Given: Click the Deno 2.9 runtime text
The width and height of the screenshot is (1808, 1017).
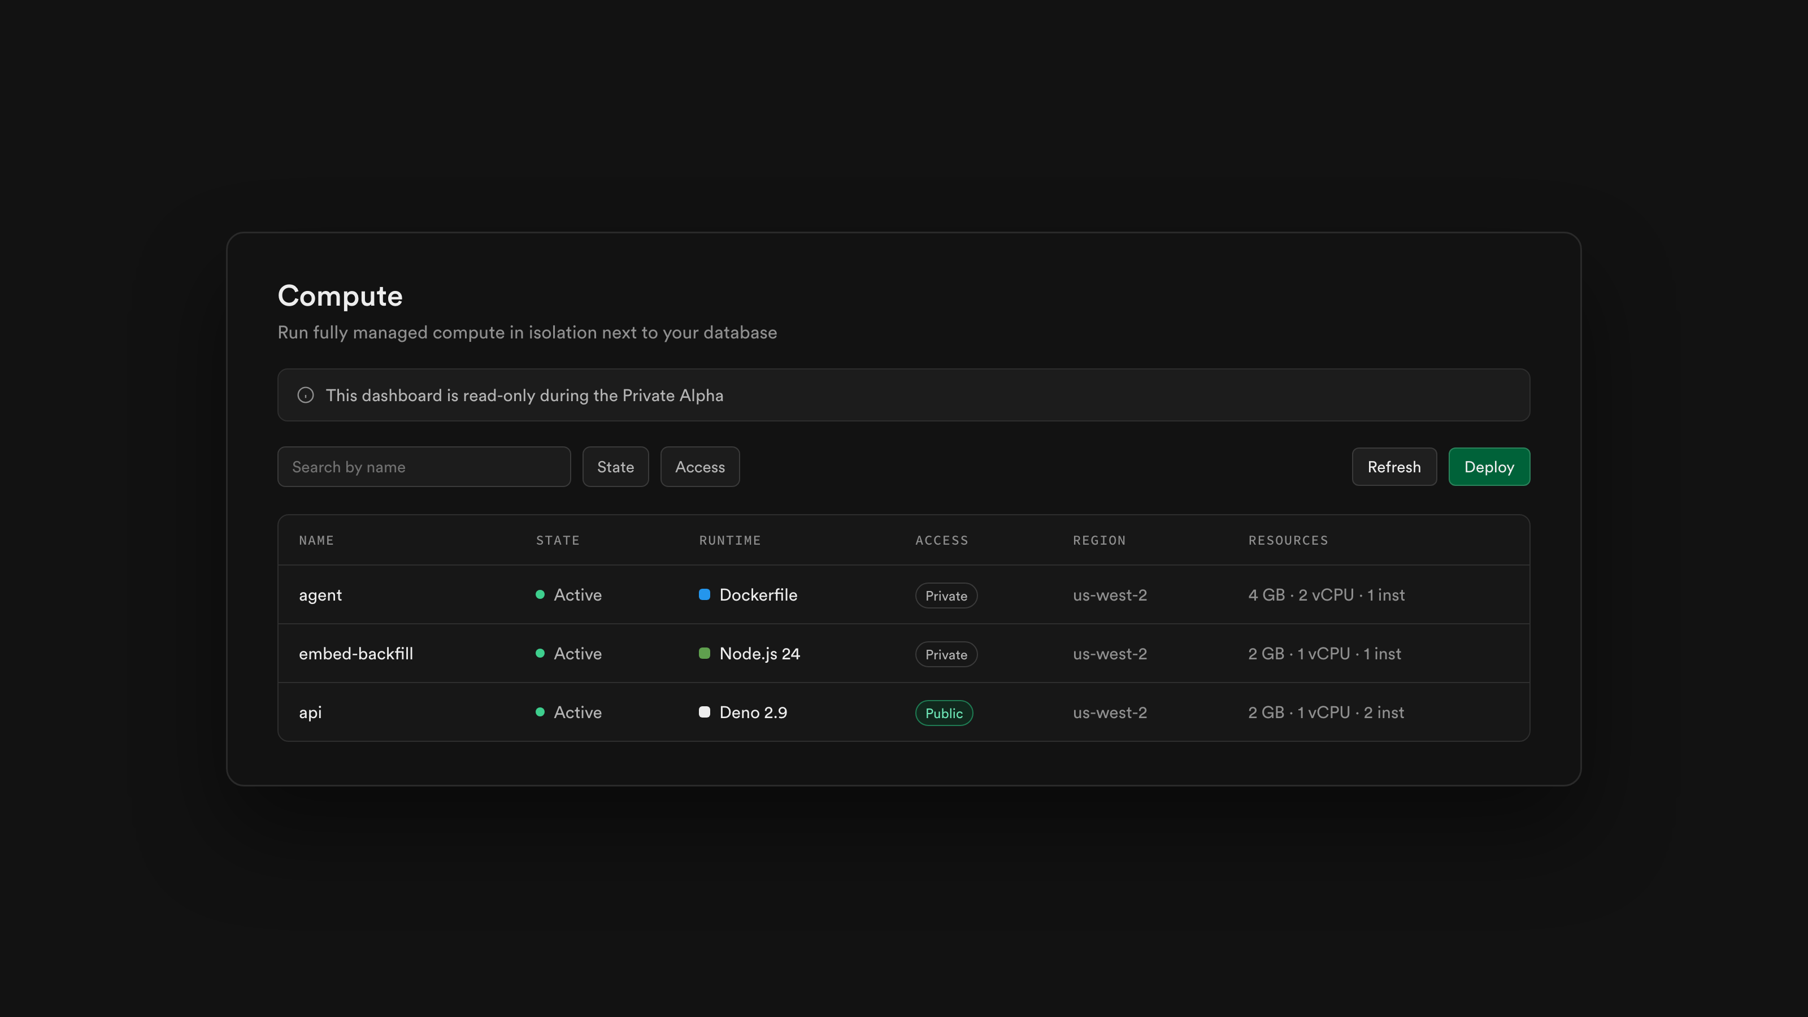Looking at the screenshot, I should [753, 712].
